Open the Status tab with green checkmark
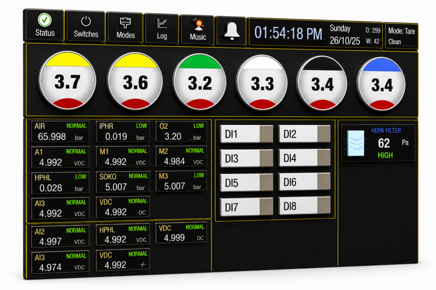This screenshot has height=290, width=436. [x=44, y=25]
